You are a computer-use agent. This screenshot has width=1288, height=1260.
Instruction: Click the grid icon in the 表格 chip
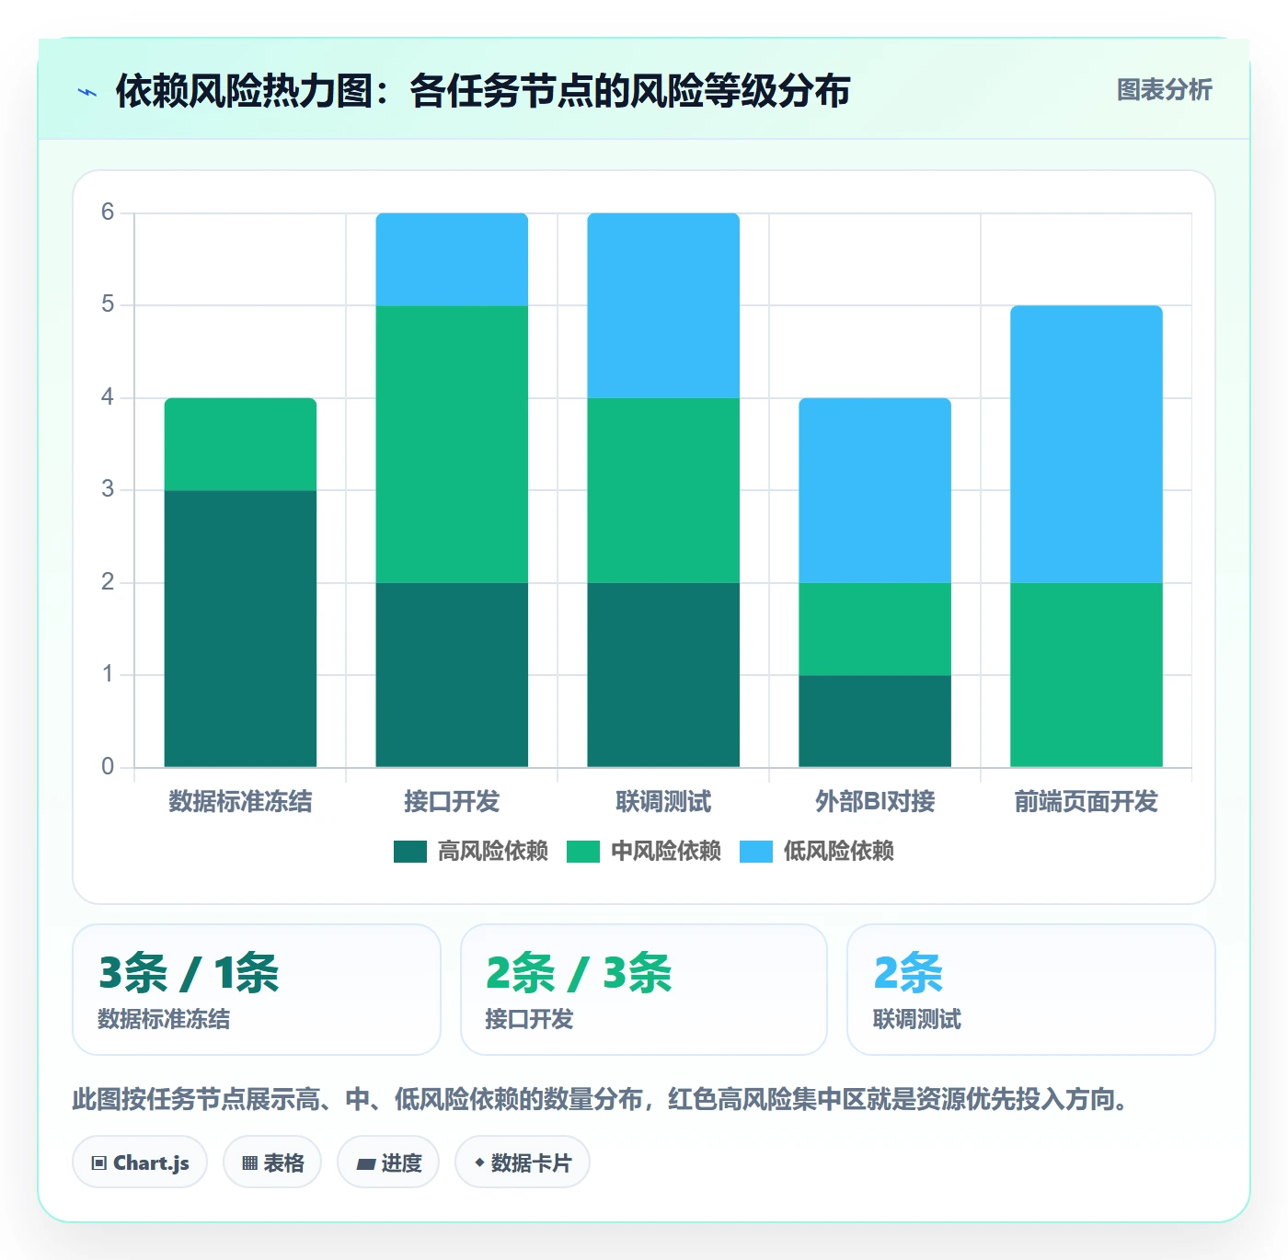(x=249, y=1163)
